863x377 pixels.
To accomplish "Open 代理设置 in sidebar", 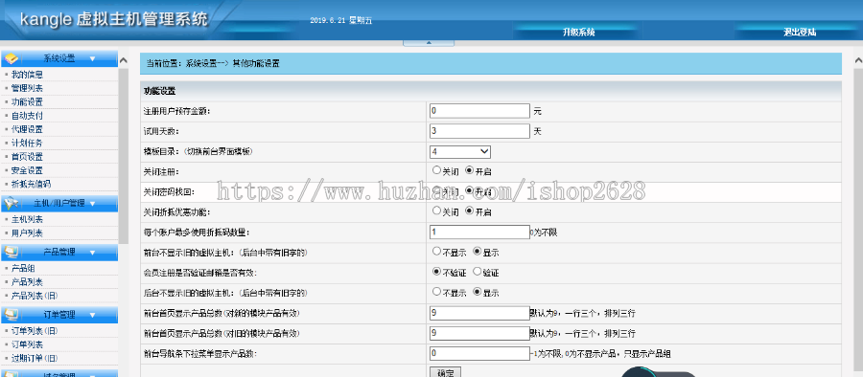I will coord(27,130).
